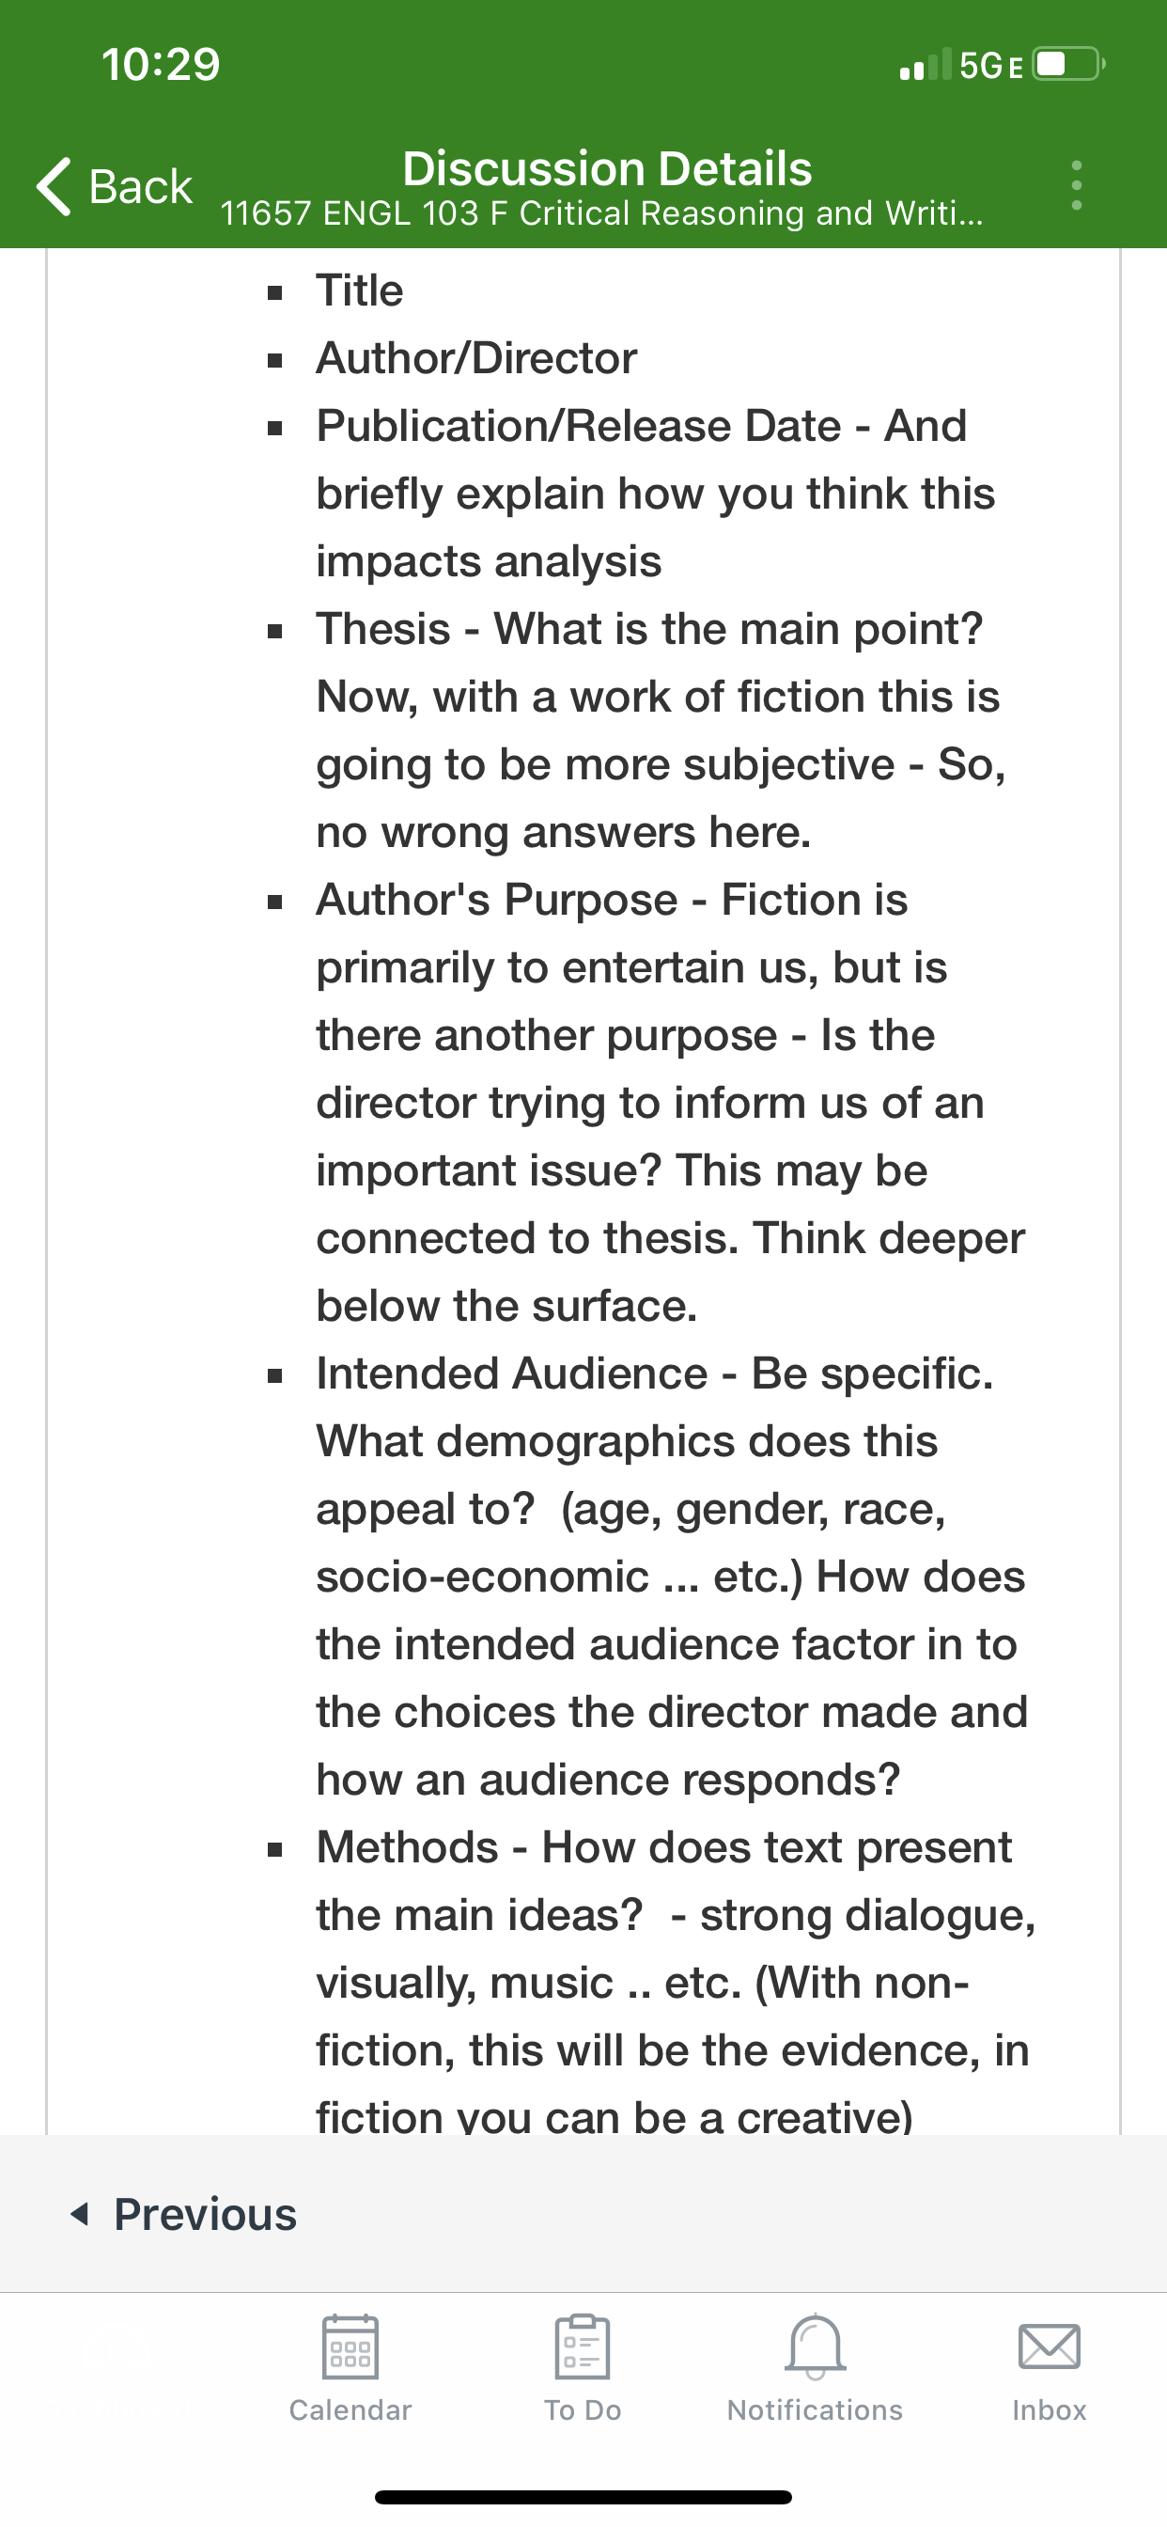1167x2527 pixels.
Task: Tap the Back chevron arrow icon
Action: tap(54, 185)
